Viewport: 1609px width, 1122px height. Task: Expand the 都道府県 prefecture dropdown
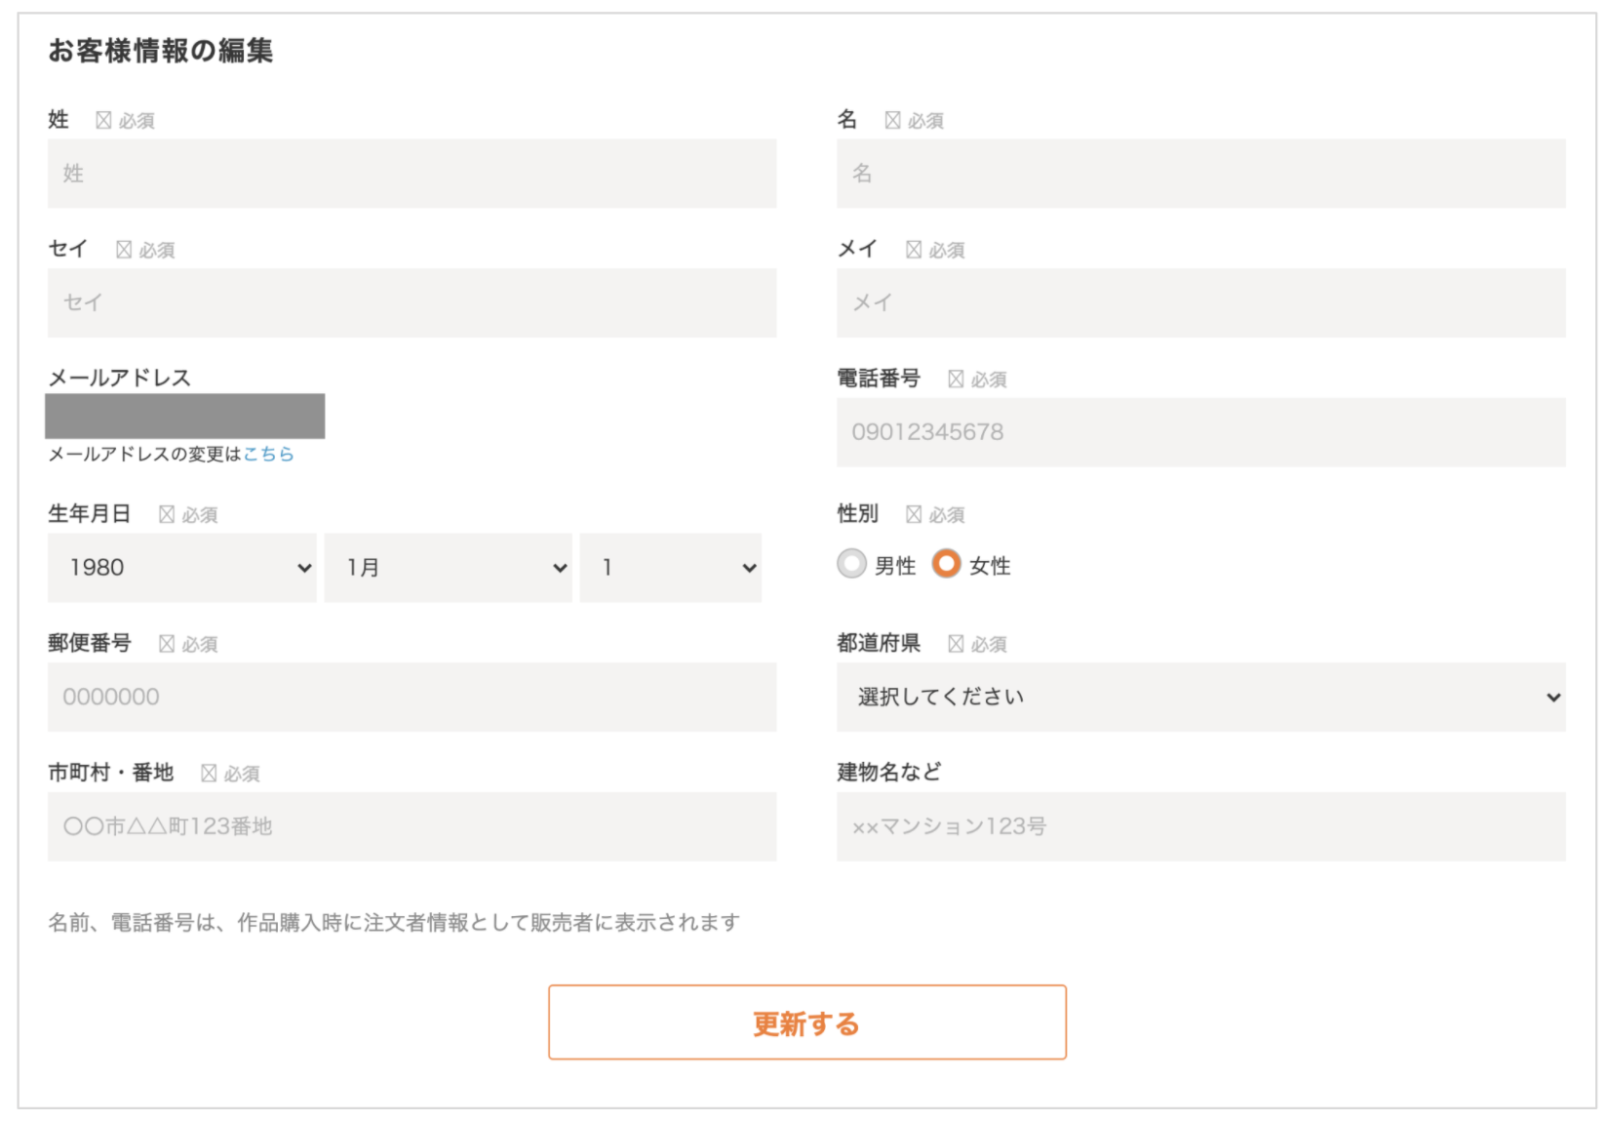pyautogui.click(x=1200, y=698)
